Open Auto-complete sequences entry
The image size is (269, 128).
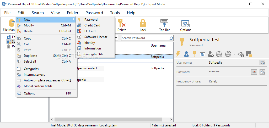click(46, 80)
